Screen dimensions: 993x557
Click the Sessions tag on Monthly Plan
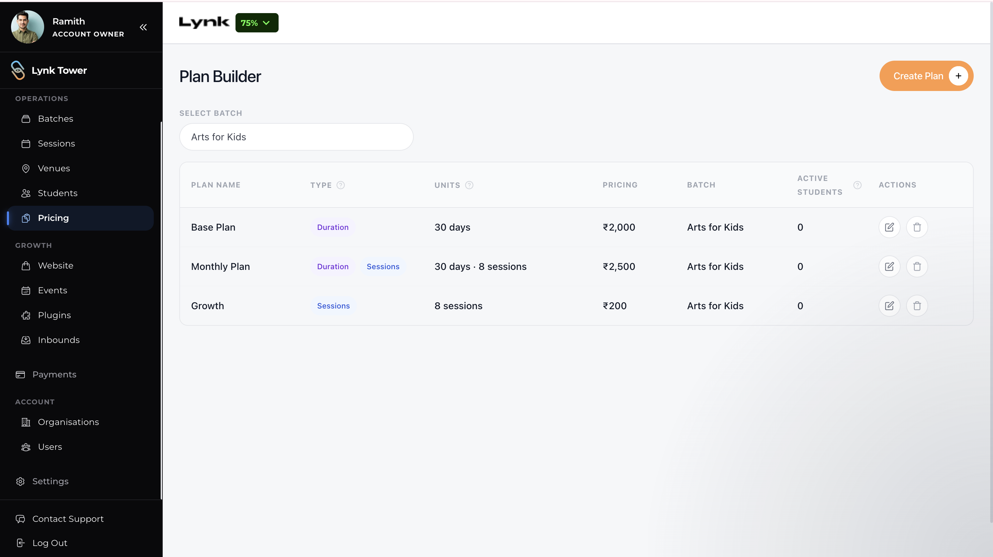[x=383, y=267]
